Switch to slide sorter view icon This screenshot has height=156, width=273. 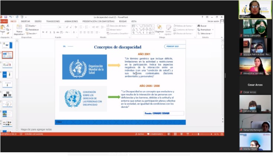(175, 134)
